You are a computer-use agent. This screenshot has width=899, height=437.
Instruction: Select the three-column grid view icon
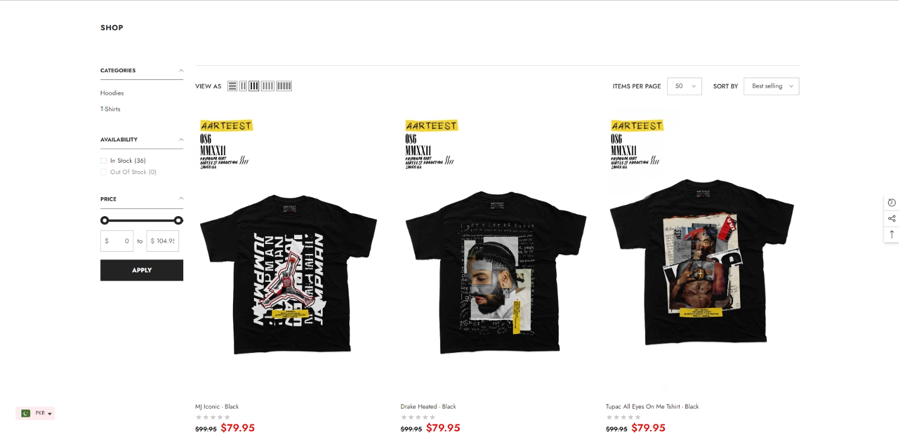[254, 86]
